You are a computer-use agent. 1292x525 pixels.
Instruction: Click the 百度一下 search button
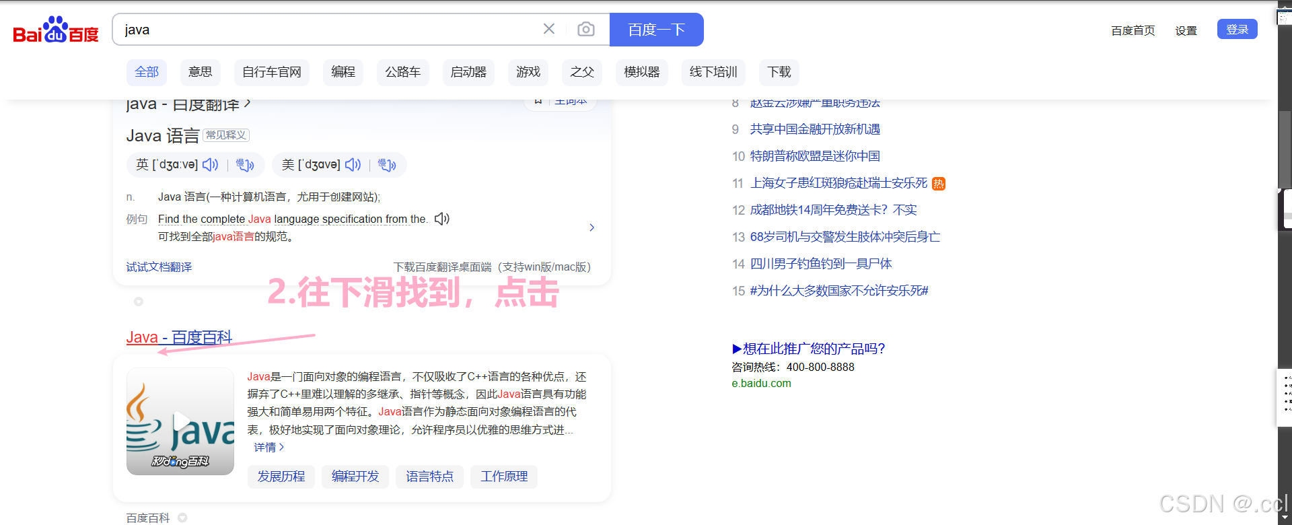click(657, 30)
